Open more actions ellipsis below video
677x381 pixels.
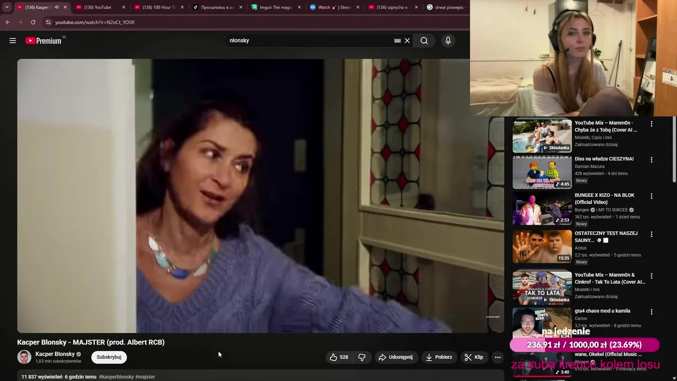[498, 357]
